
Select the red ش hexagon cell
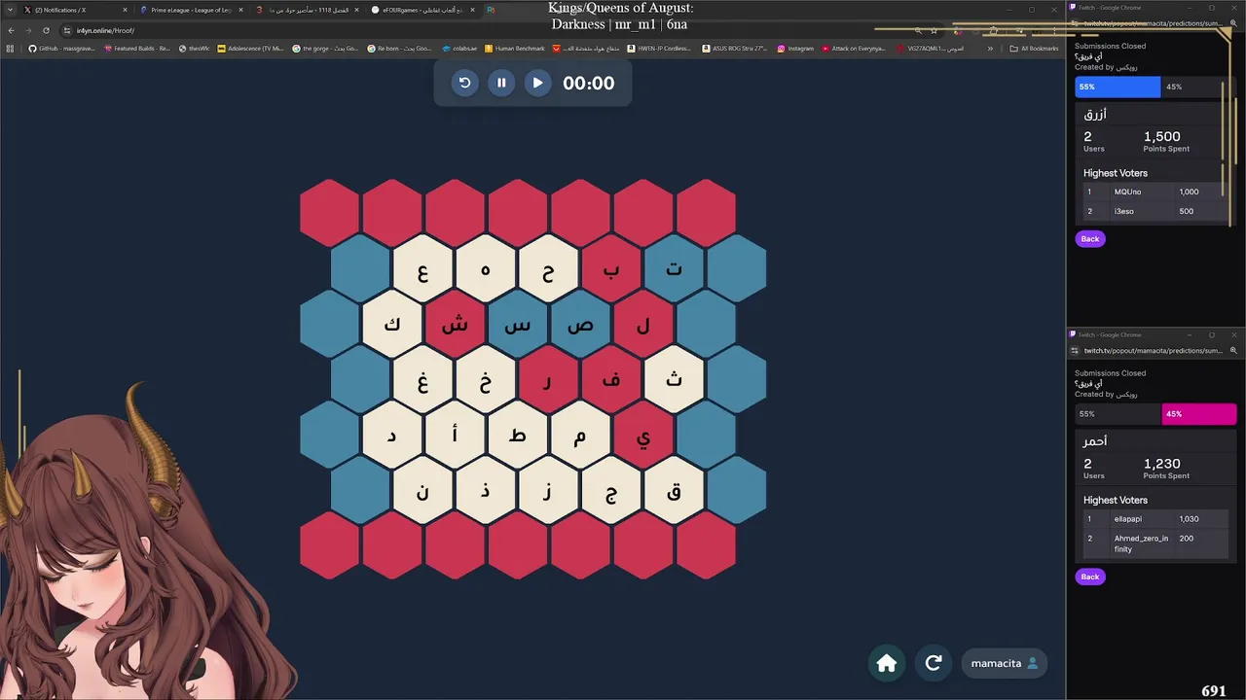(x=455, y=324)
